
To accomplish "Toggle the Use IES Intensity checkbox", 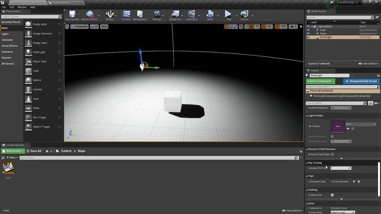I will coord(332,137).
